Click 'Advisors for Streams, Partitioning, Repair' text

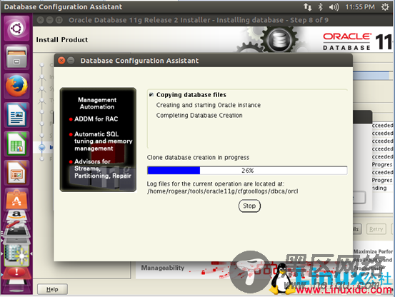[103, 168]
